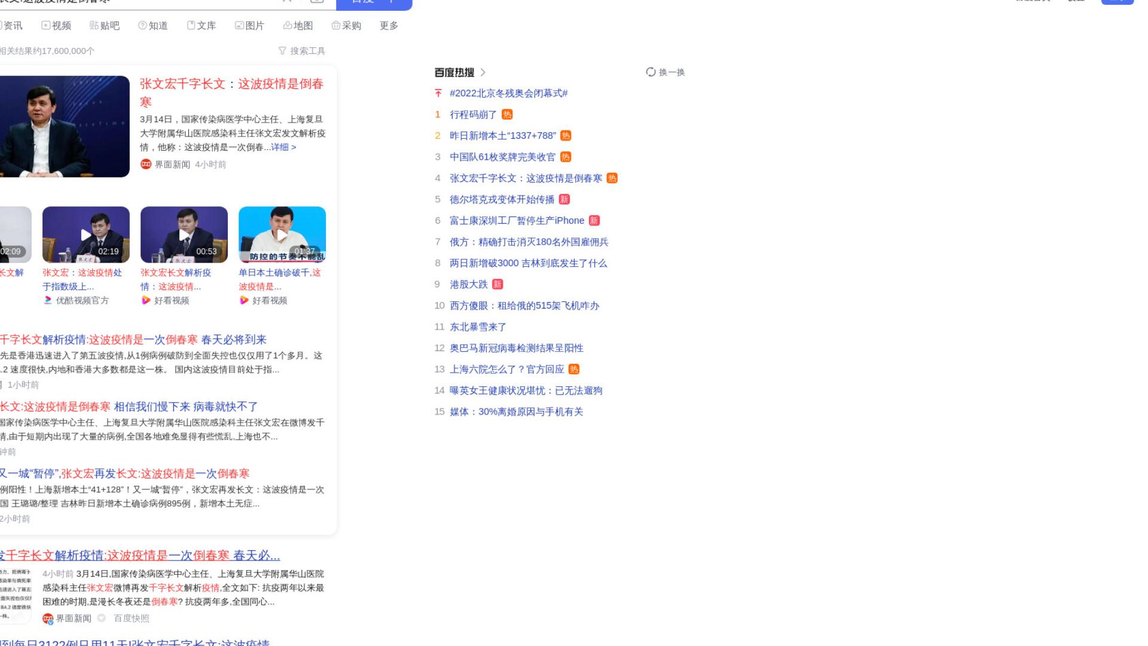Screen dimensions: 1148x646
Task: Expand 百度热搜 with the chevron arrow
Action: (483, 72)
